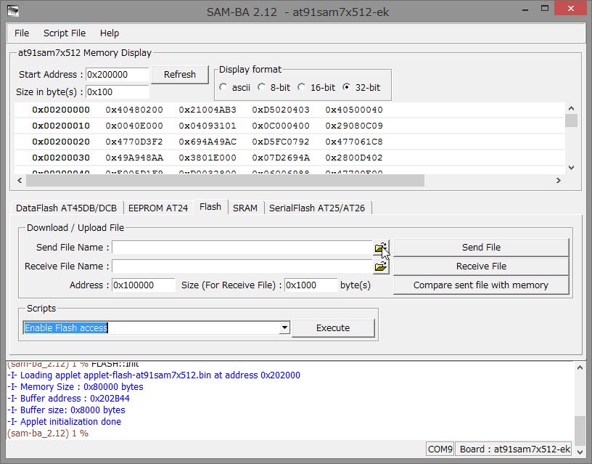The image size is (592, 464).
Task: Open the File menu
Action: (x=22, y=33)
